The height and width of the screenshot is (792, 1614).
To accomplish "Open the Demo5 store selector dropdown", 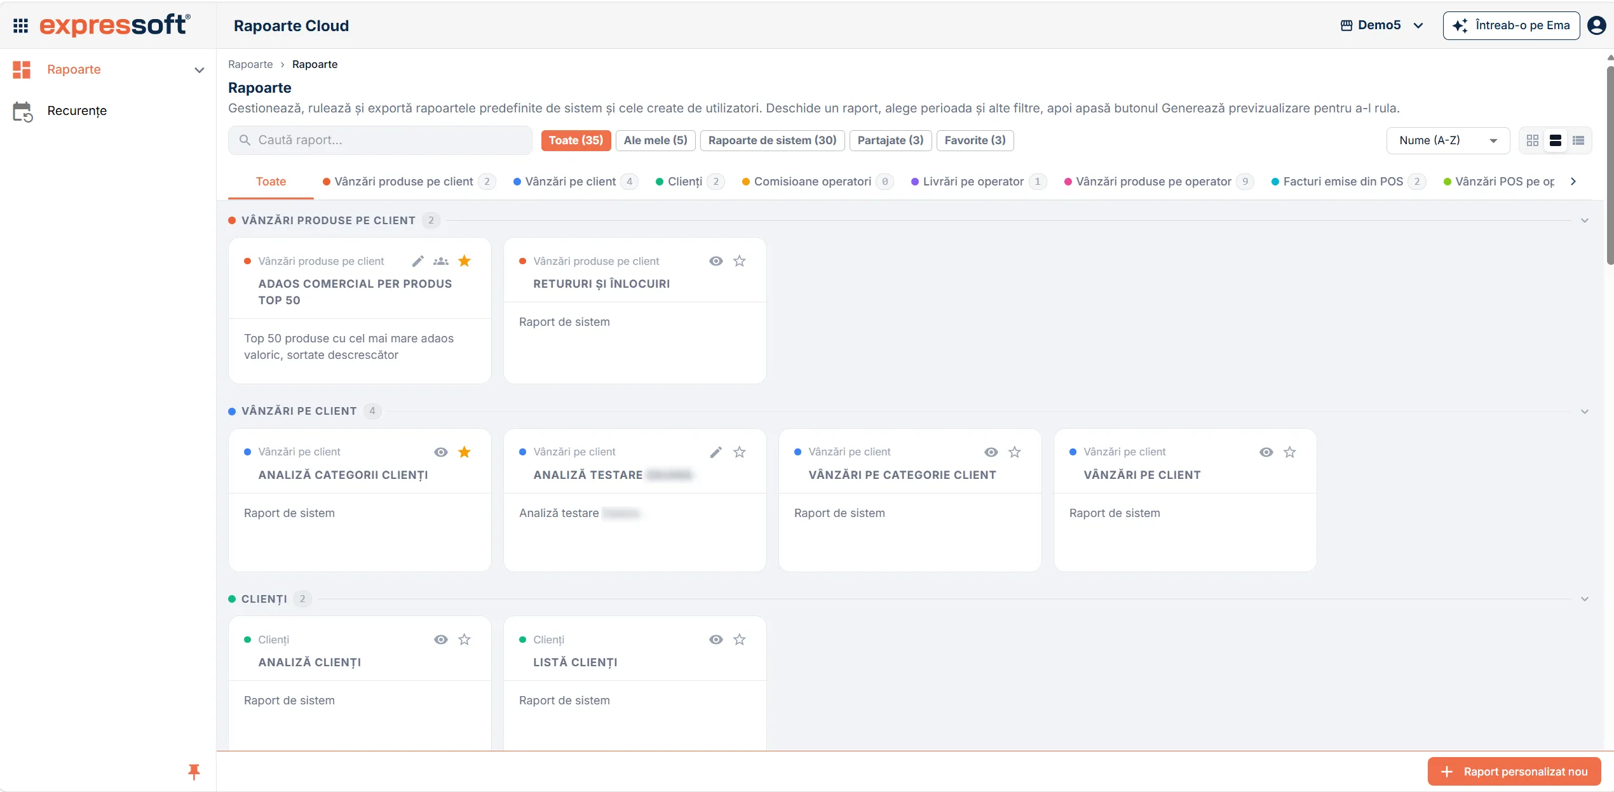I will pos(1381,25).
